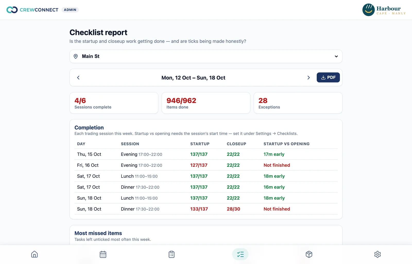
Task: Click the STARTUP VS OPENING column header
Action: [286, 144]
